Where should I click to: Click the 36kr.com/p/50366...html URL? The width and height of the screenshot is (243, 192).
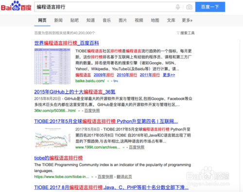coord(55,111)
